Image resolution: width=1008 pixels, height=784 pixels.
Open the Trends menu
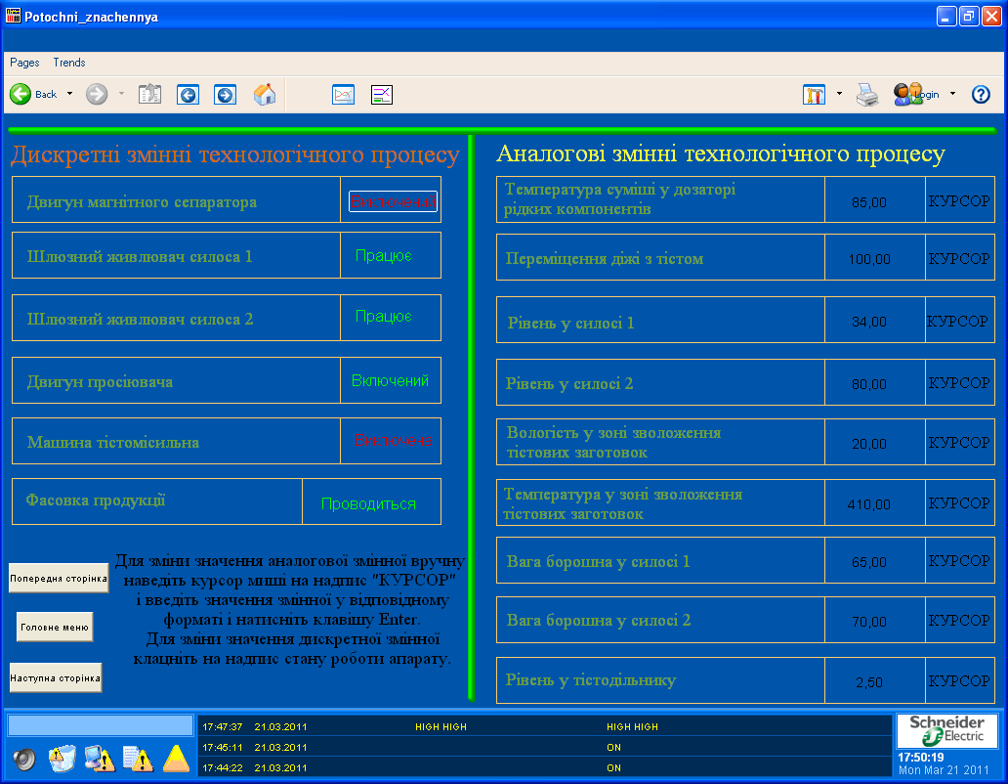tap(69, 63)
